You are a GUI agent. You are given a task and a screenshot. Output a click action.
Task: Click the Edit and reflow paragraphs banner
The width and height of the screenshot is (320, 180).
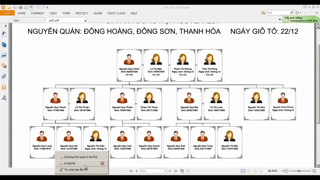301,19
